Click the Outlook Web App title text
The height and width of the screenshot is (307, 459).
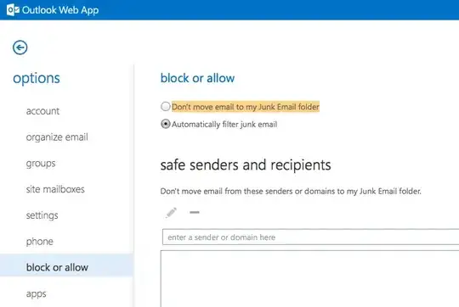(60, 10)
